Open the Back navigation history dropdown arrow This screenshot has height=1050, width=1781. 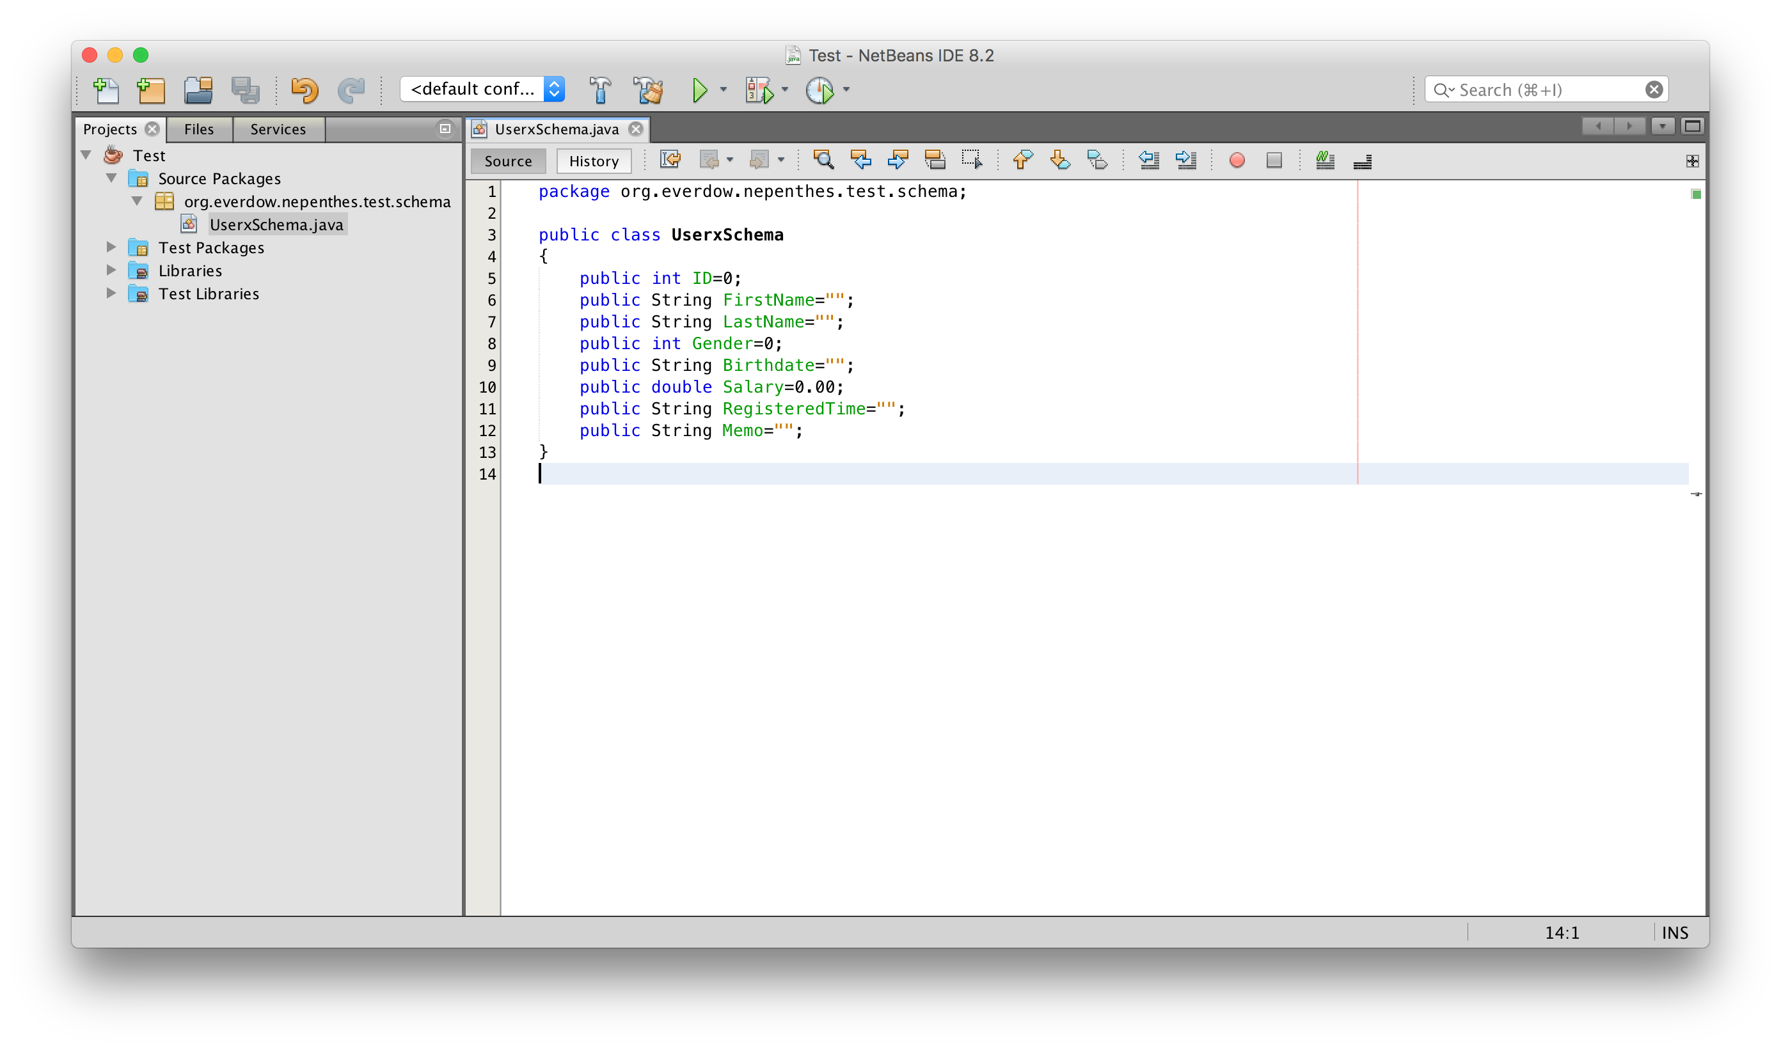click(x=730, y=161)
